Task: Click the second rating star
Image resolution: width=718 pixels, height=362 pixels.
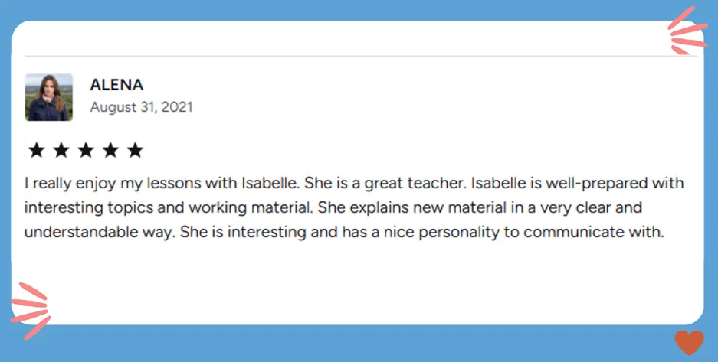Action: [x=61, y=150]
